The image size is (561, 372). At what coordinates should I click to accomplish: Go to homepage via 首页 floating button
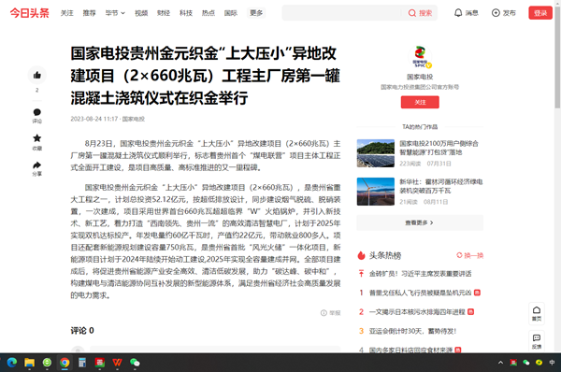pyautogui.click(x=537, y=313)
